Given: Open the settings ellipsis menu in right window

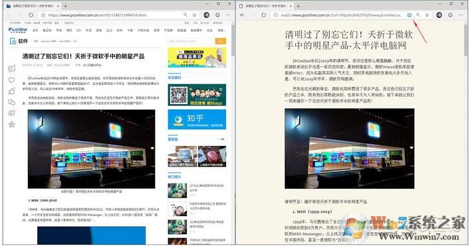Looking at the screenshot, I should coord(461,15).
